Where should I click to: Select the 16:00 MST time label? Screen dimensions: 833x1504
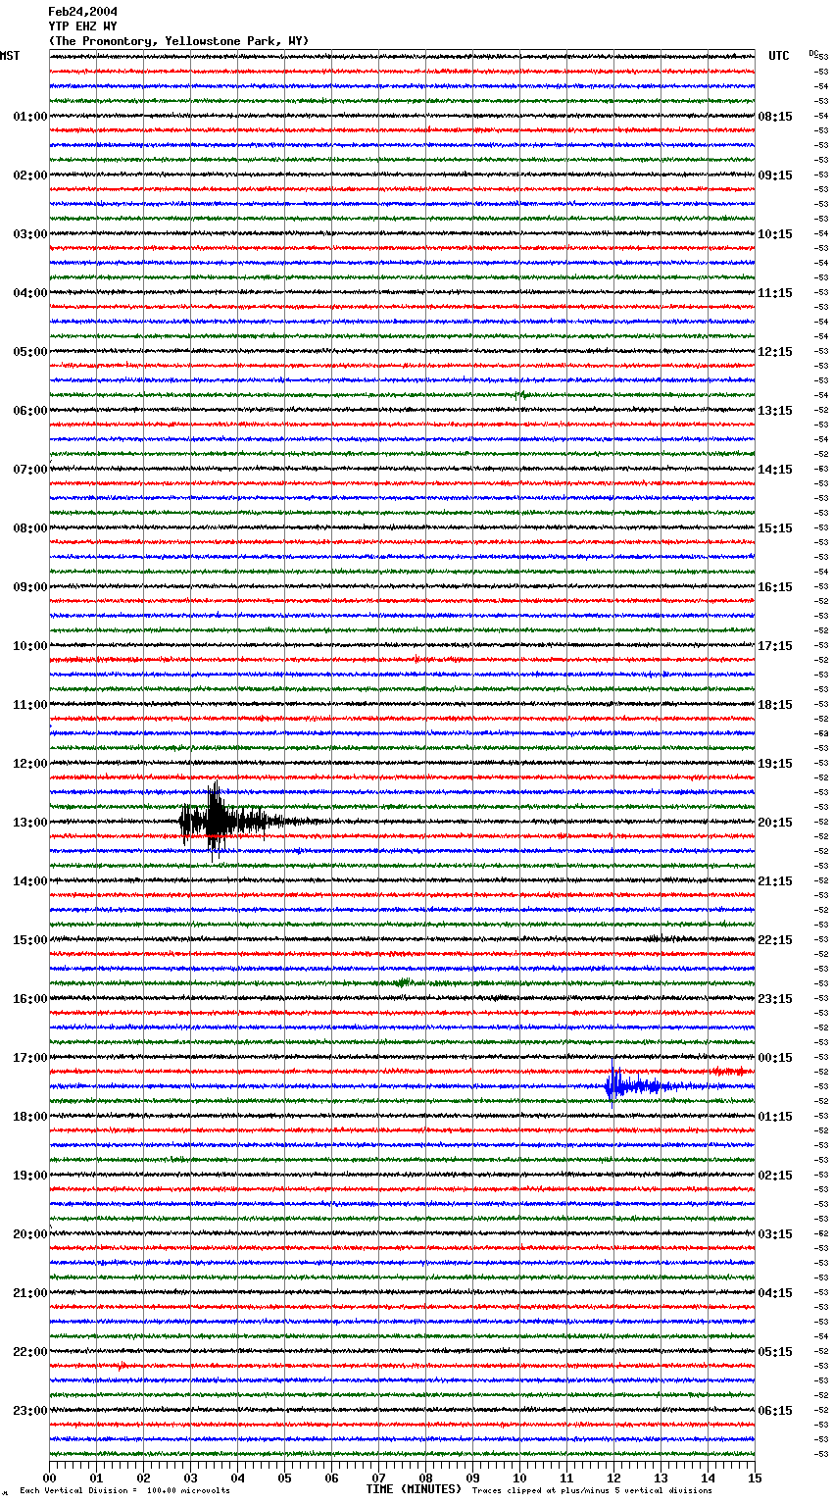click(x=30, y=999)
